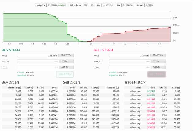Select buy order priced 1.033269
Screen dimensions: 196x131
[x=30, y=95]
